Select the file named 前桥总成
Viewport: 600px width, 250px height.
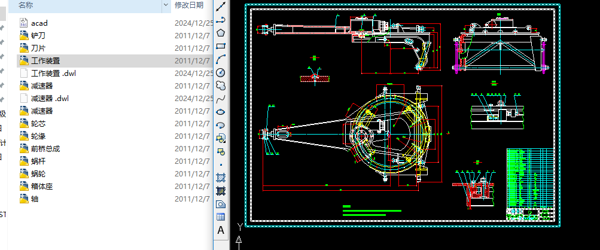tap(45, 148)
